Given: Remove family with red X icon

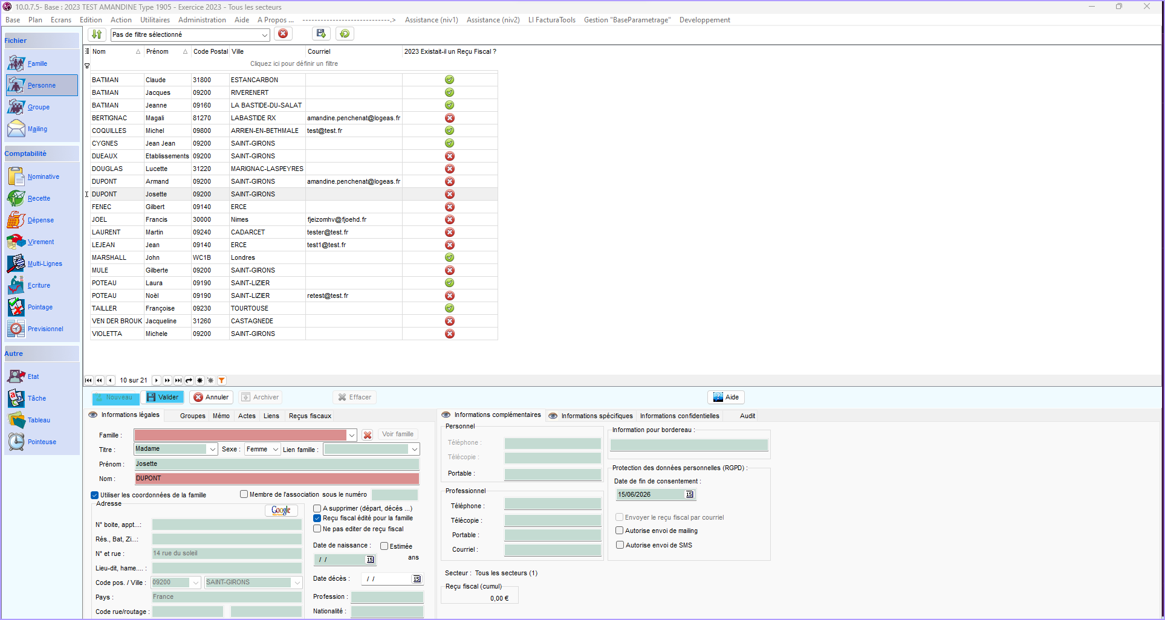Looking at the screenshot, I should coord(367,434).
